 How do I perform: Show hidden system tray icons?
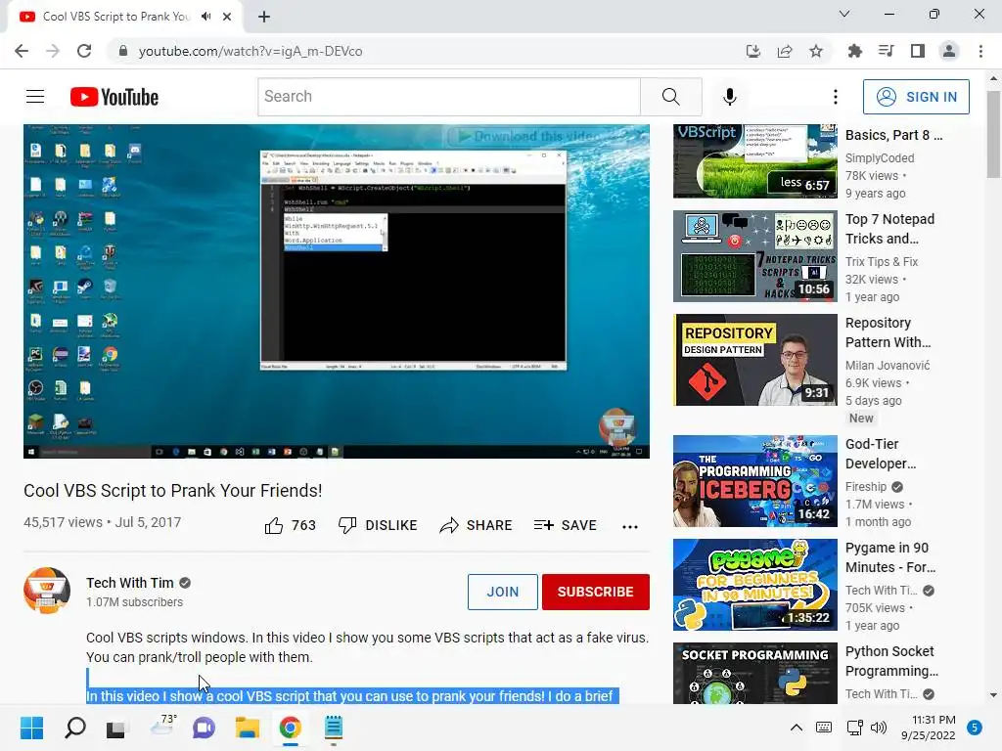(x=797, y=728)
